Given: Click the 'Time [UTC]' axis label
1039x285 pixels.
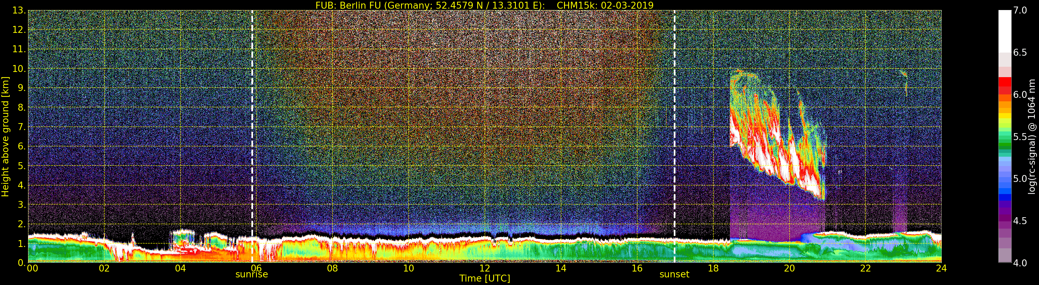Looking at the screenshot, I should [x=485, y=278].
